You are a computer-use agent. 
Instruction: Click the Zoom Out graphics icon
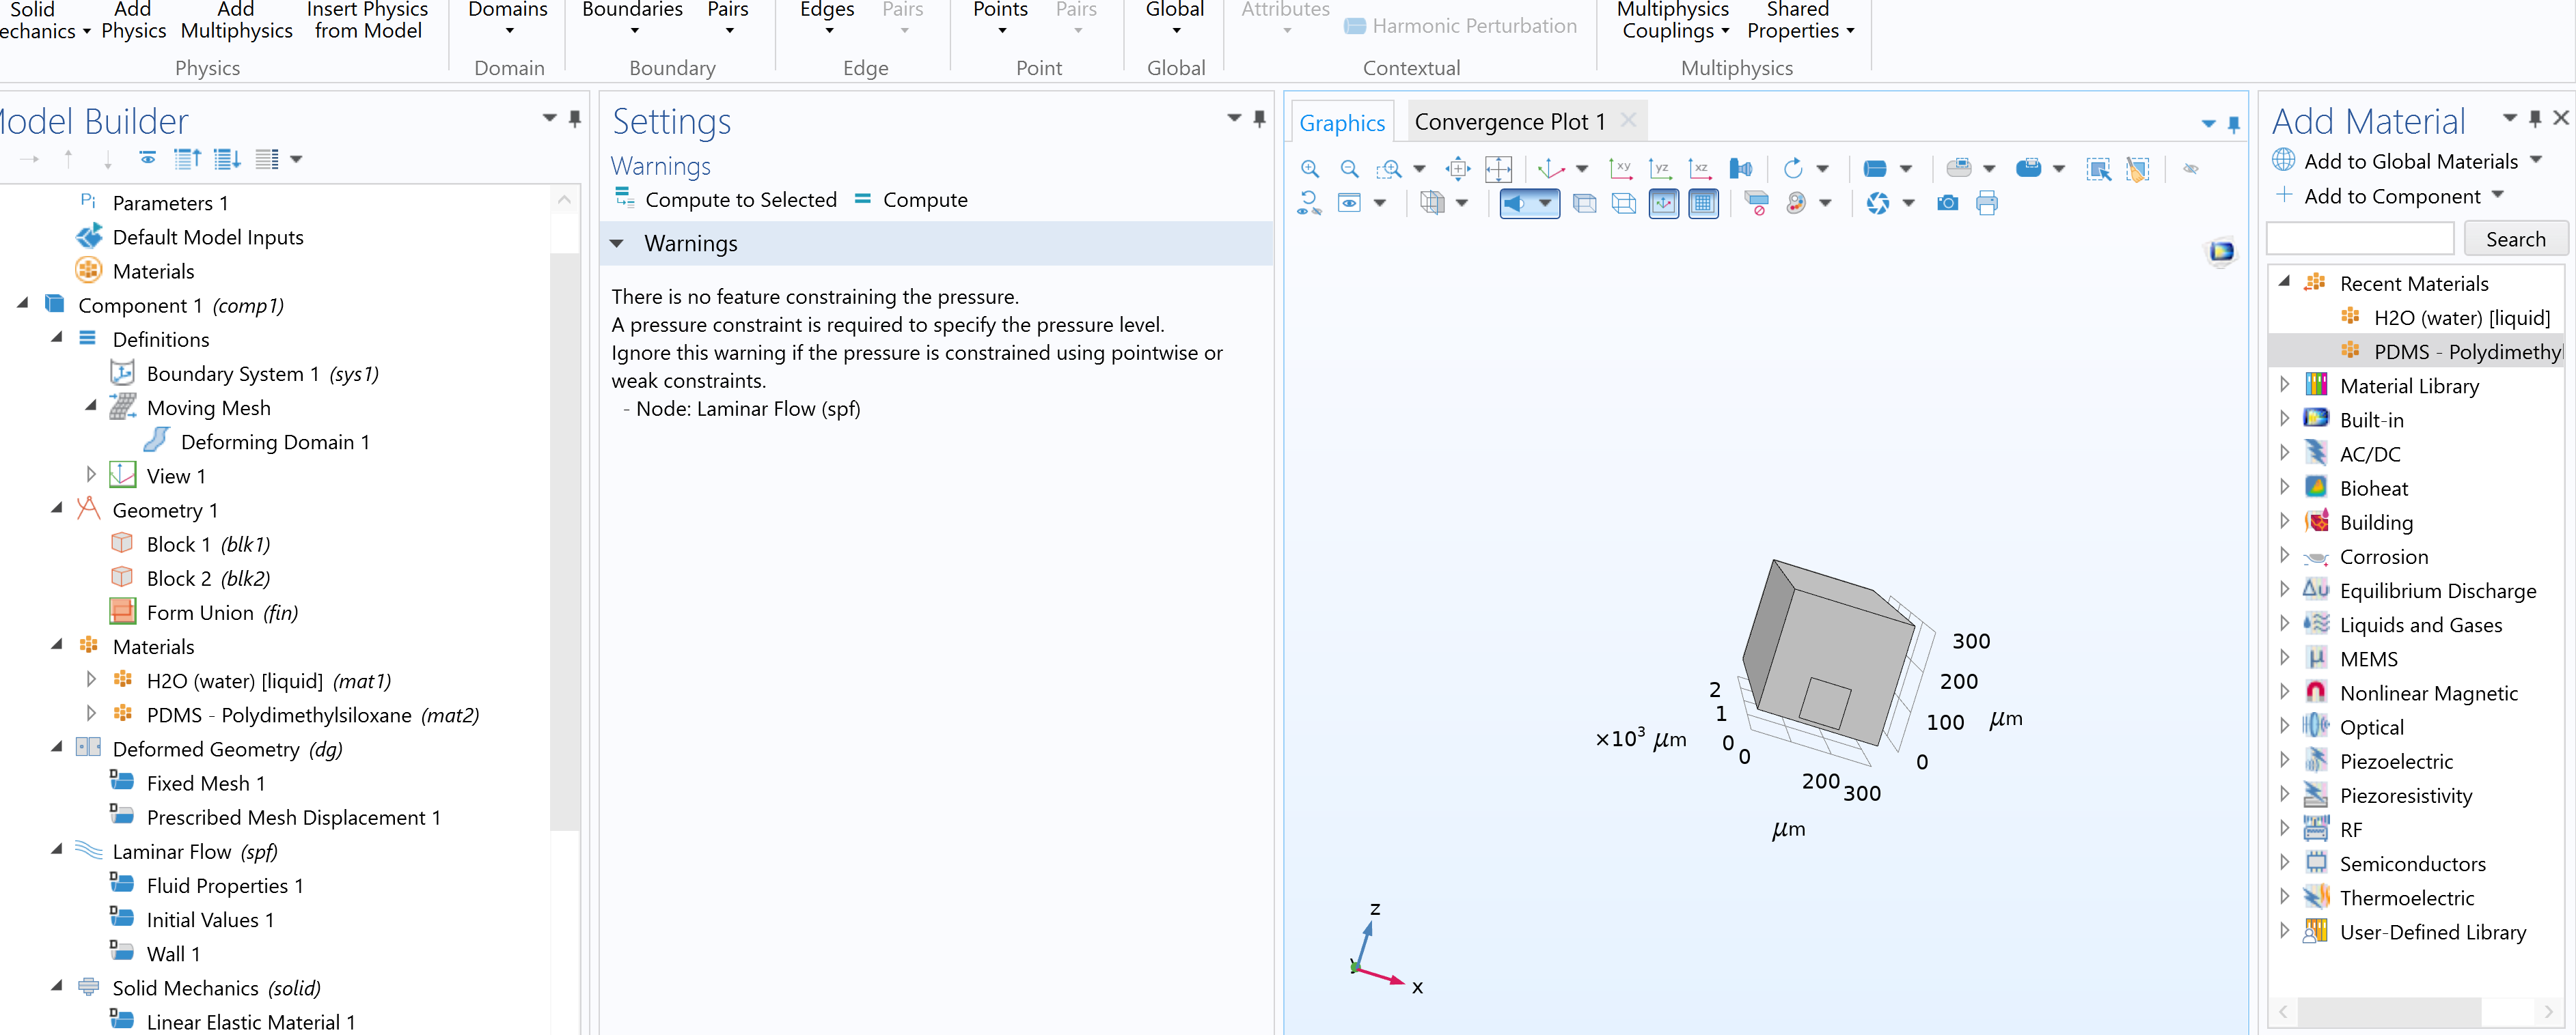click(1349, 169)
